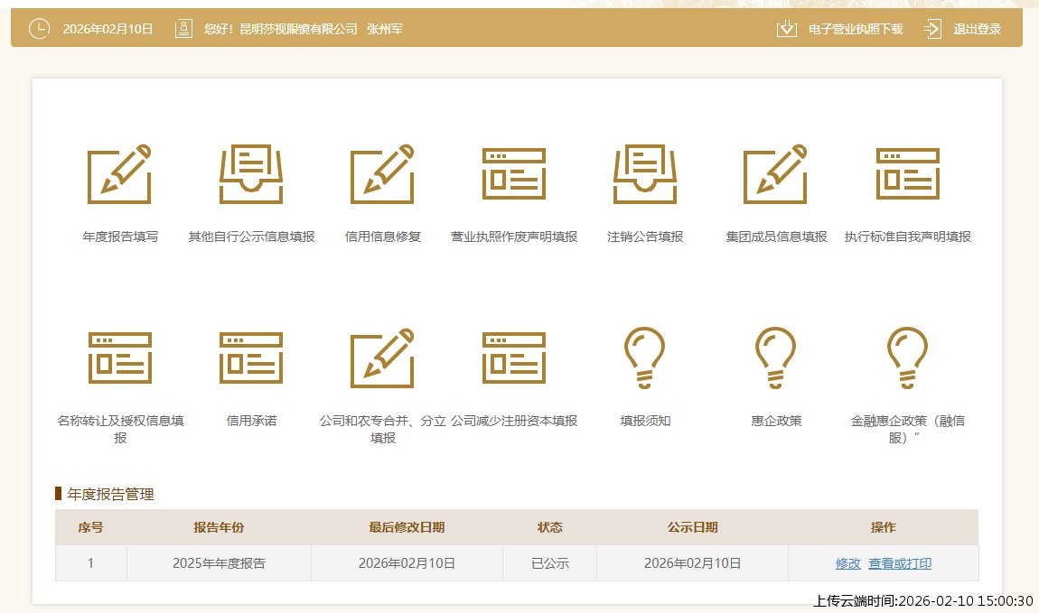Click the 电子营业执照下载 text in header
This screenshot has width=1039, height=613.
pyautogui.click(x=855, y=29)
